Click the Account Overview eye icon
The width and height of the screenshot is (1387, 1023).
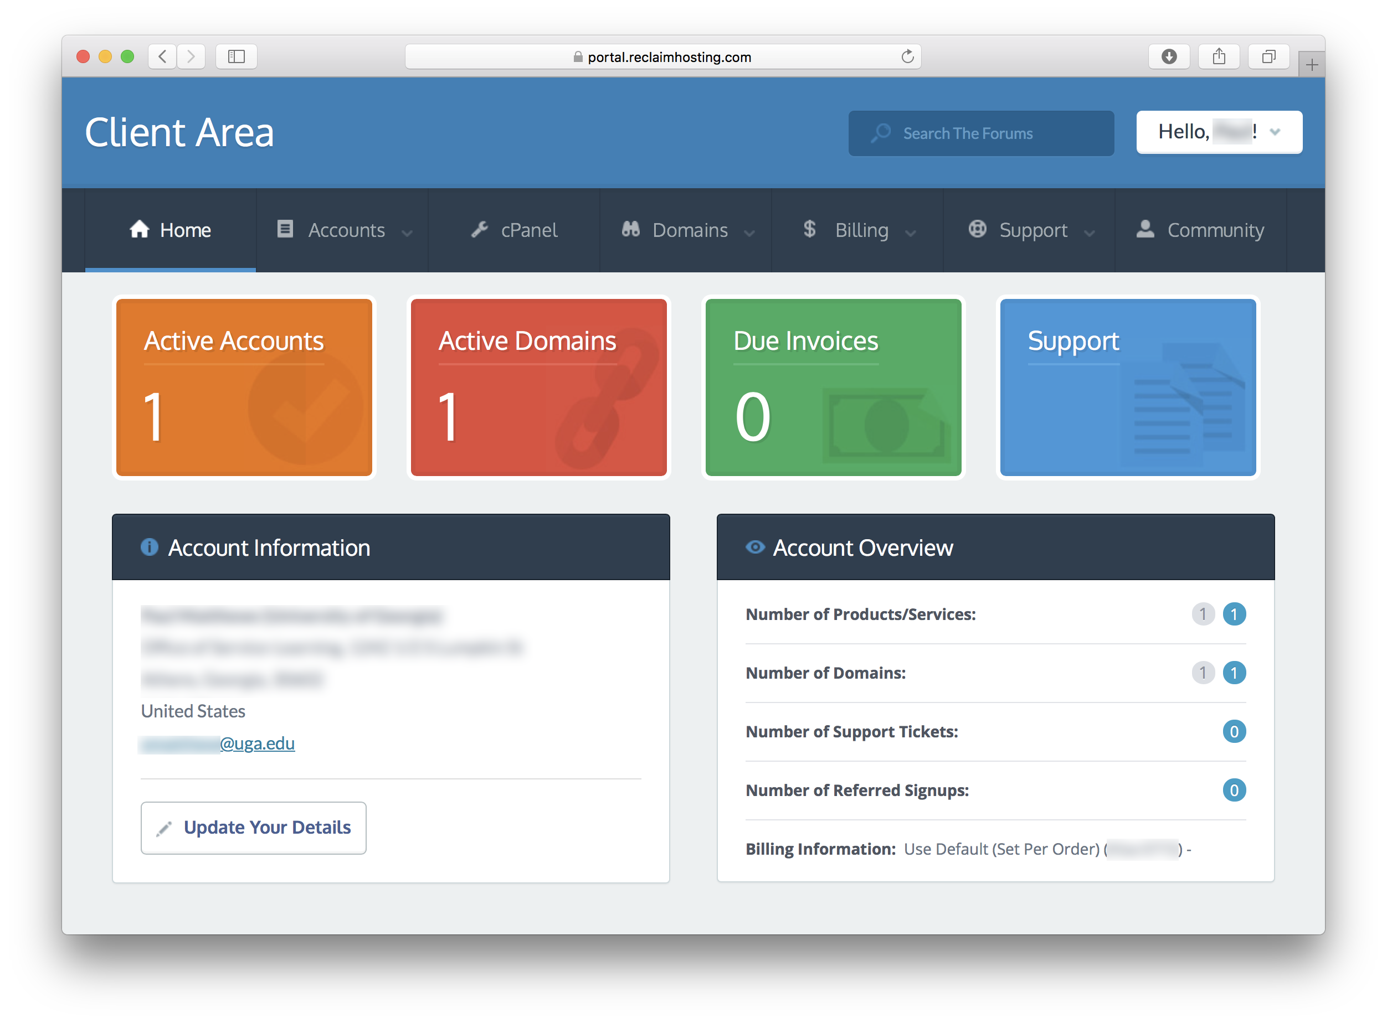point(754,547)
